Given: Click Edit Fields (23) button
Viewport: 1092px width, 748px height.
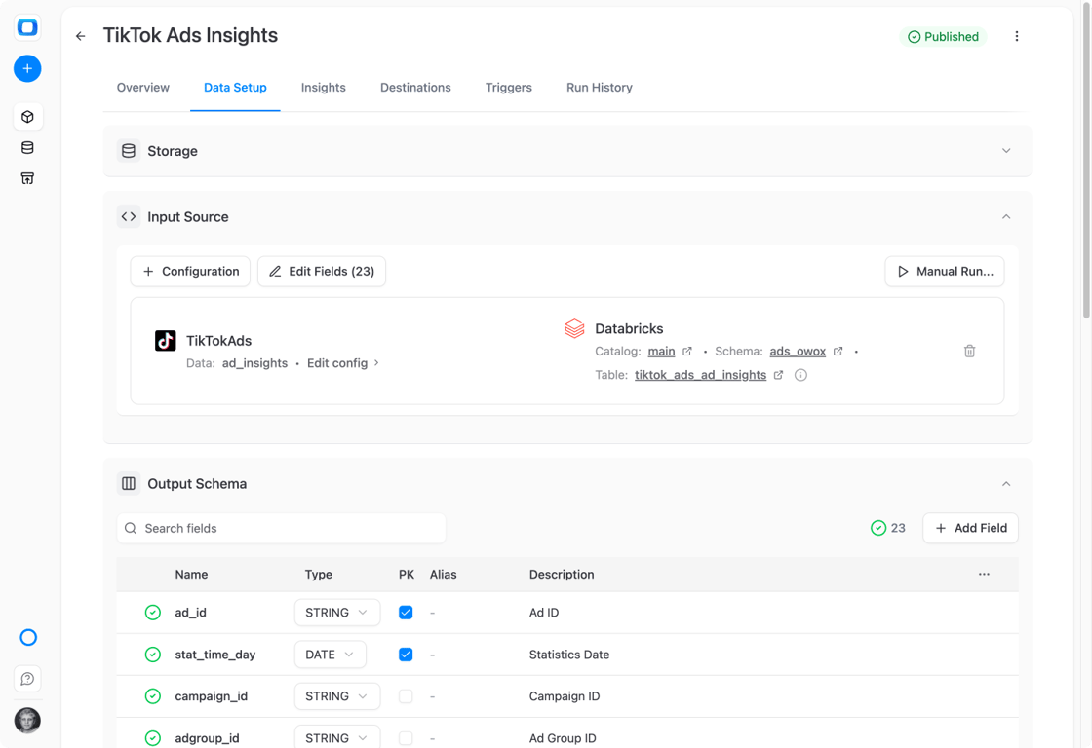Looking at the screenshot, I should 322,272.
